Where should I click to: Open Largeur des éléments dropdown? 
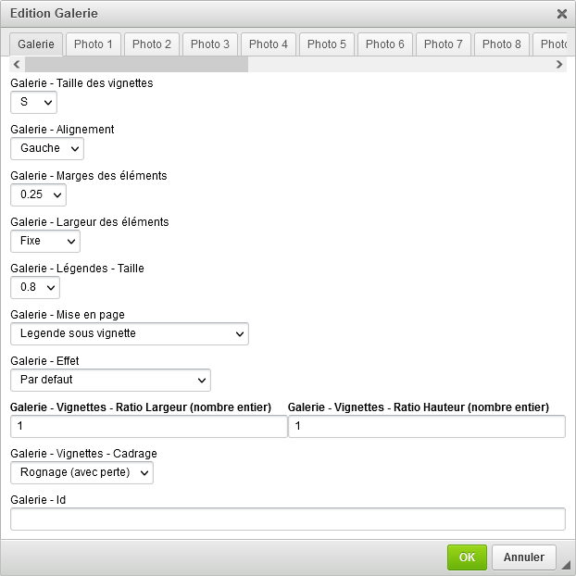click(45, 241)
